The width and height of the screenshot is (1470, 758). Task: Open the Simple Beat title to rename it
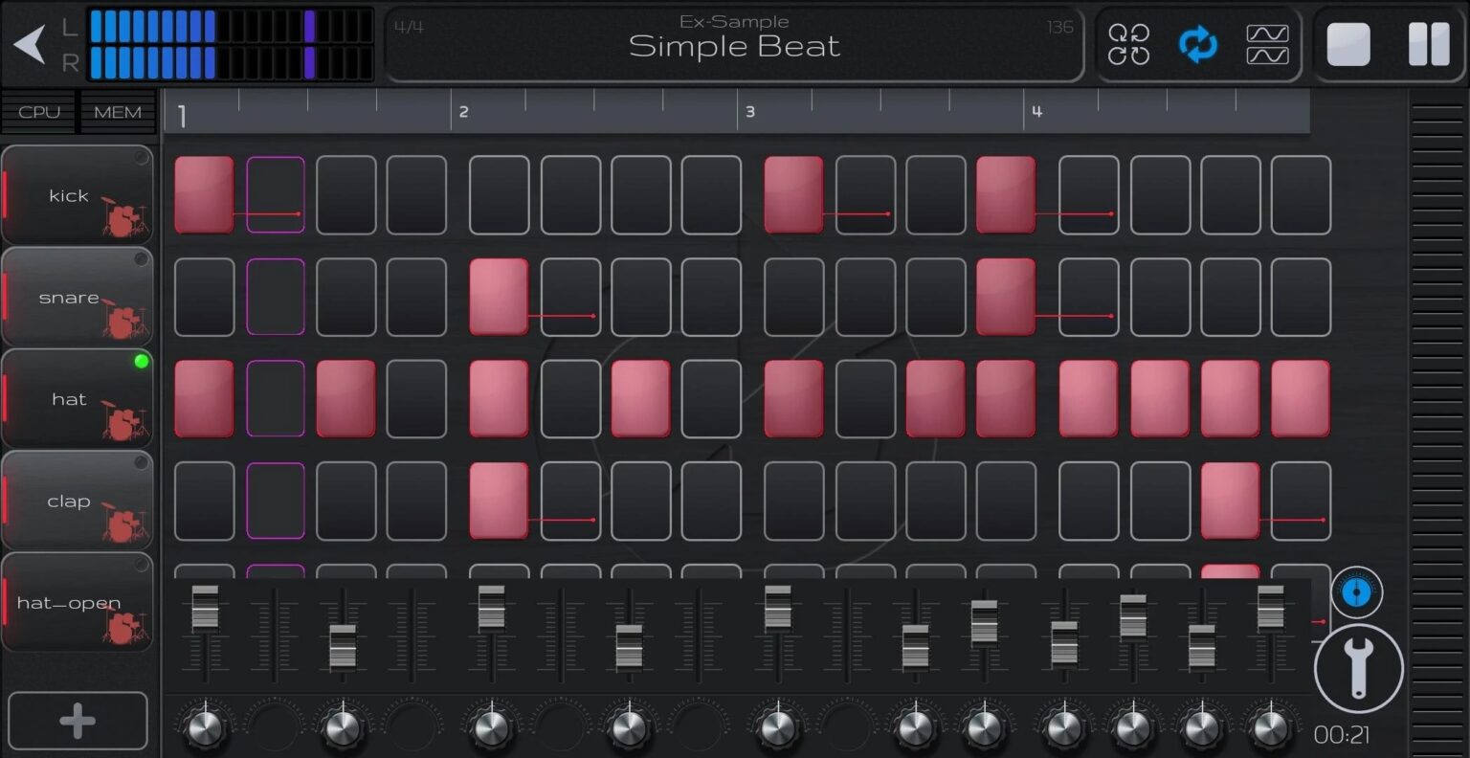tap(734, 46)
